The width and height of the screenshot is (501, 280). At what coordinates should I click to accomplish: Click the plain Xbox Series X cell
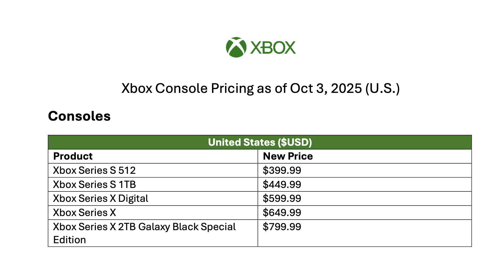click(153, 213)
